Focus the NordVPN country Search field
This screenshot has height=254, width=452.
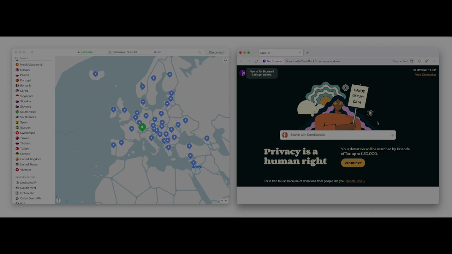(x=34, y=58)
